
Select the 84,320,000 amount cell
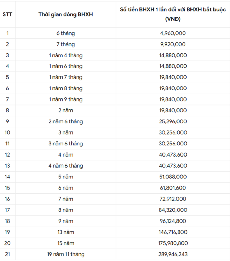[x=173, y=210]
